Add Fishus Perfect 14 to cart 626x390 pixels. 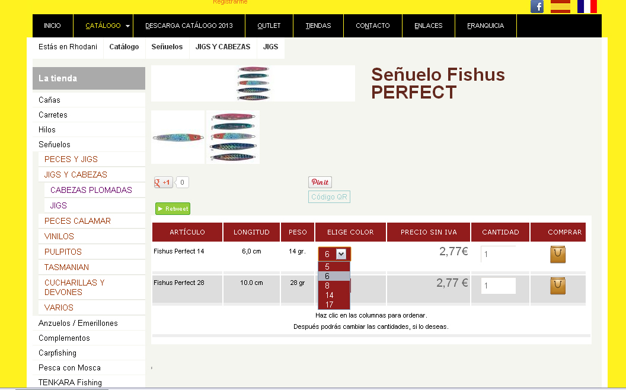(558, 254)
